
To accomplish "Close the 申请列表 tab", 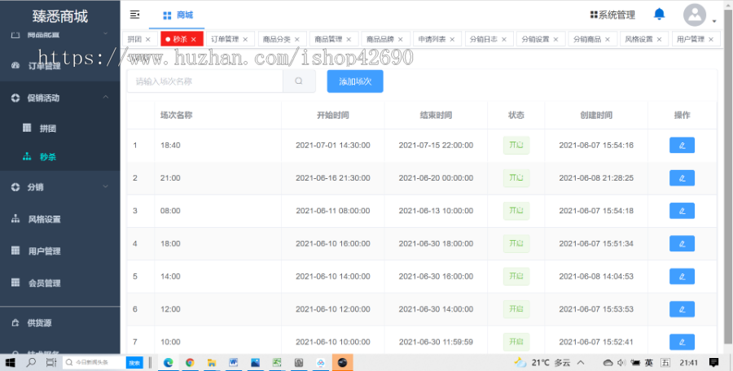I will click(x=452, y=39).
